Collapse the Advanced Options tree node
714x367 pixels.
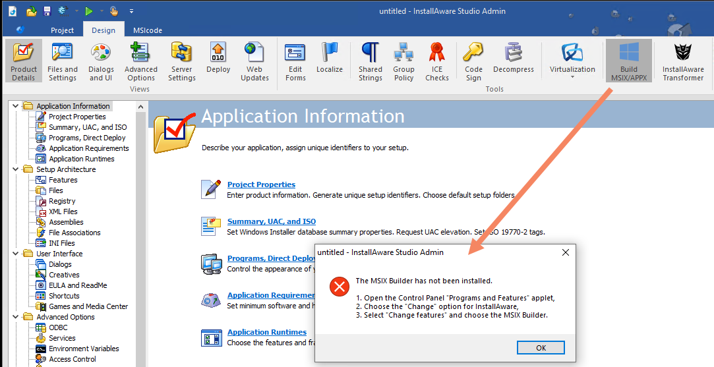click(x=15, y=317)
